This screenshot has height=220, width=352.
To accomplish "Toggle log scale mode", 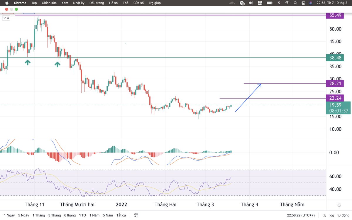I will click(x=331, y=215).
